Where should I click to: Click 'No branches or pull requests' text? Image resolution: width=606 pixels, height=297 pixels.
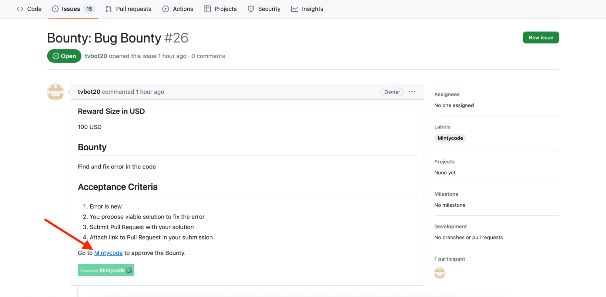pyautogui.click(x=468, y=238)
